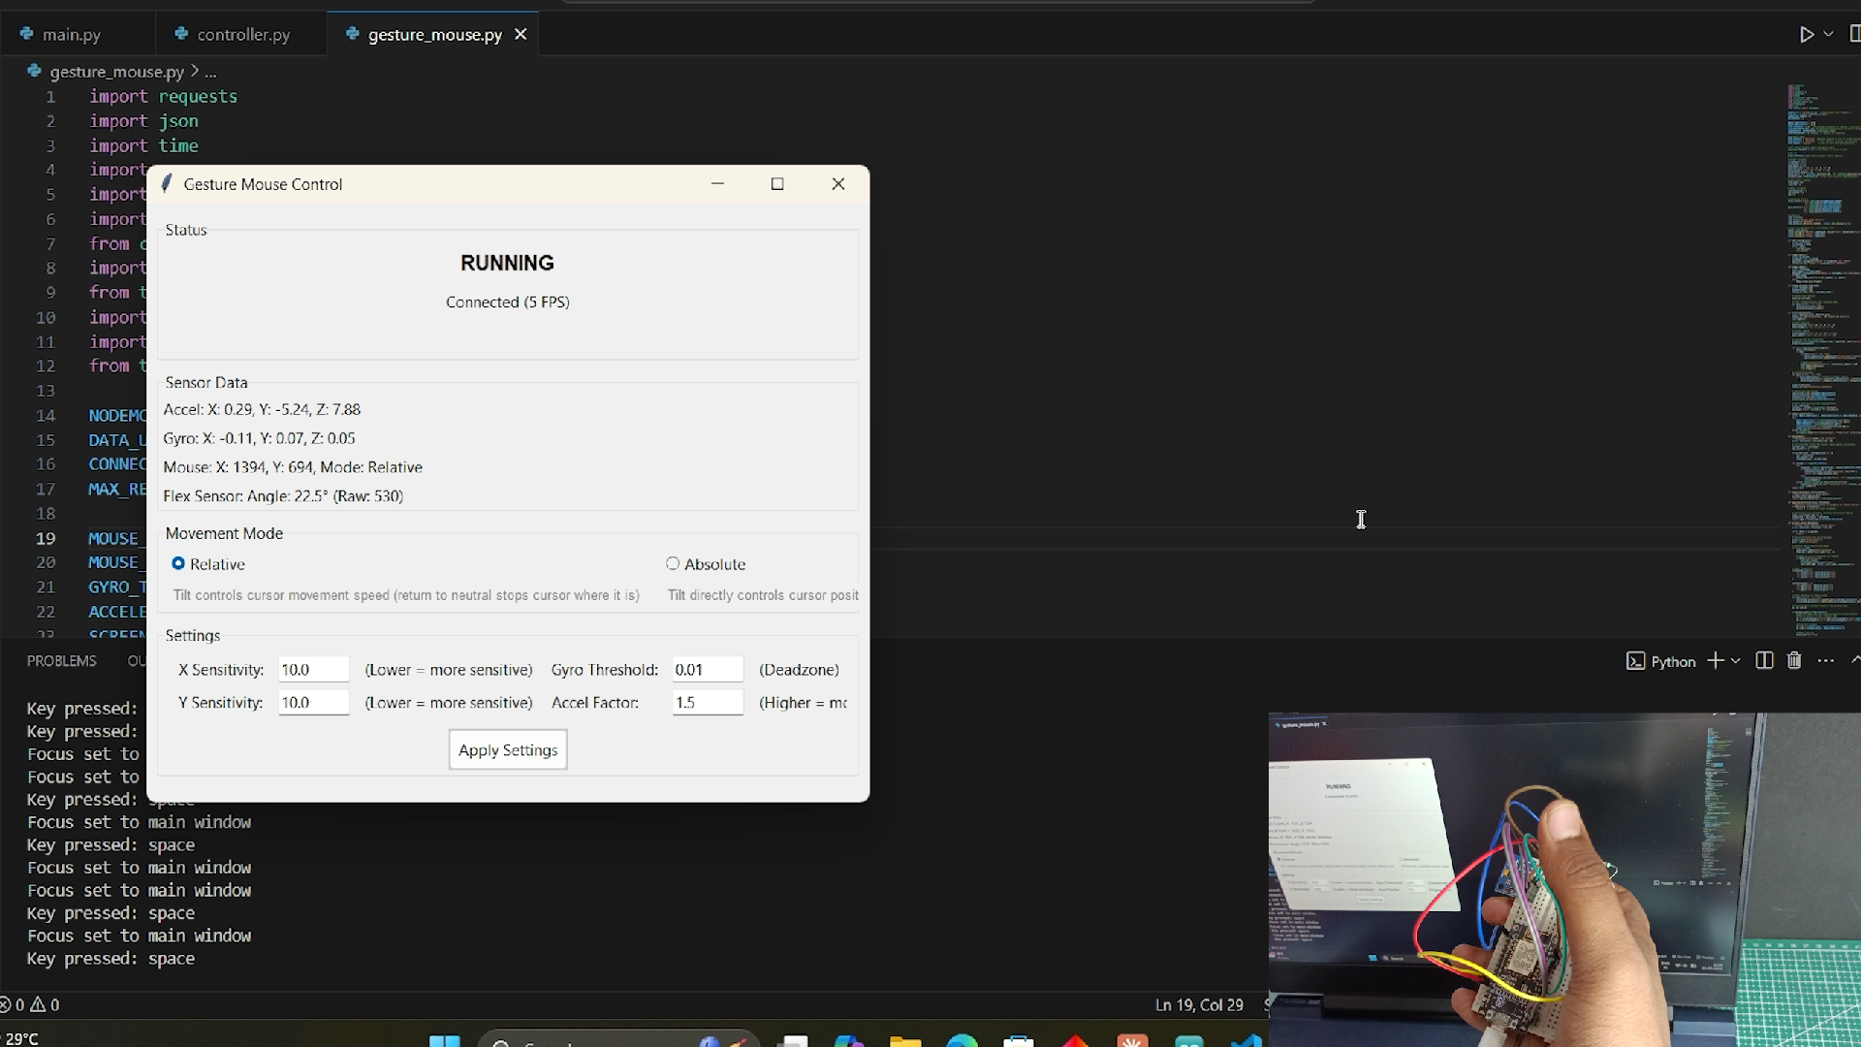Focus the Accel Factor field
1861x1047 pixels.
(708, 703)
